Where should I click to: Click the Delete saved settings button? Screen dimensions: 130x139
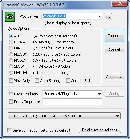pos(100,130)
